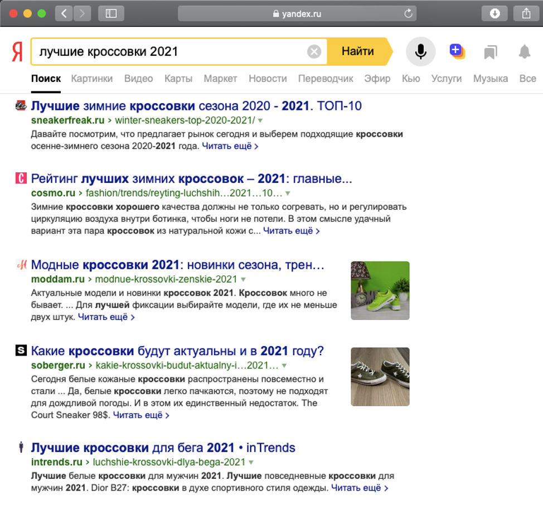Click the soberger.ru domain link
This screenshot has width=543, height=514.
[58, 365]
